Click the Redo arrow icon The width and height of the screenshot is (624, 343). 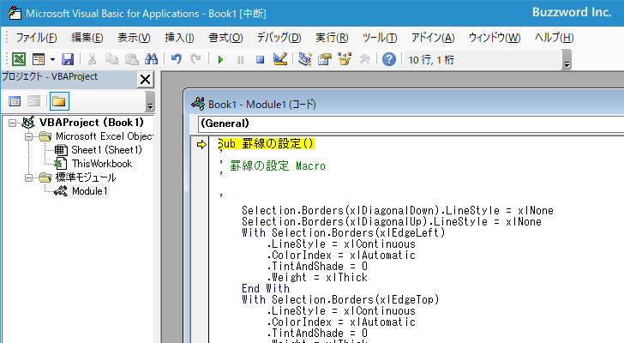point(195,59)
